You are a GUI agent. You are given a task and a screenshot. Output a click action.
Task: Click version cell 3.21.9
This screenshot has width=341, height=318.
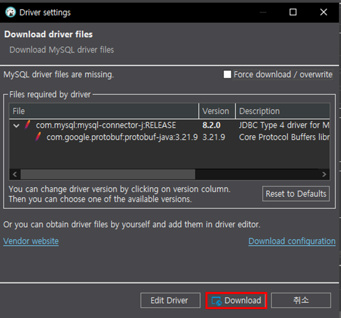click(x=214, y=137)
